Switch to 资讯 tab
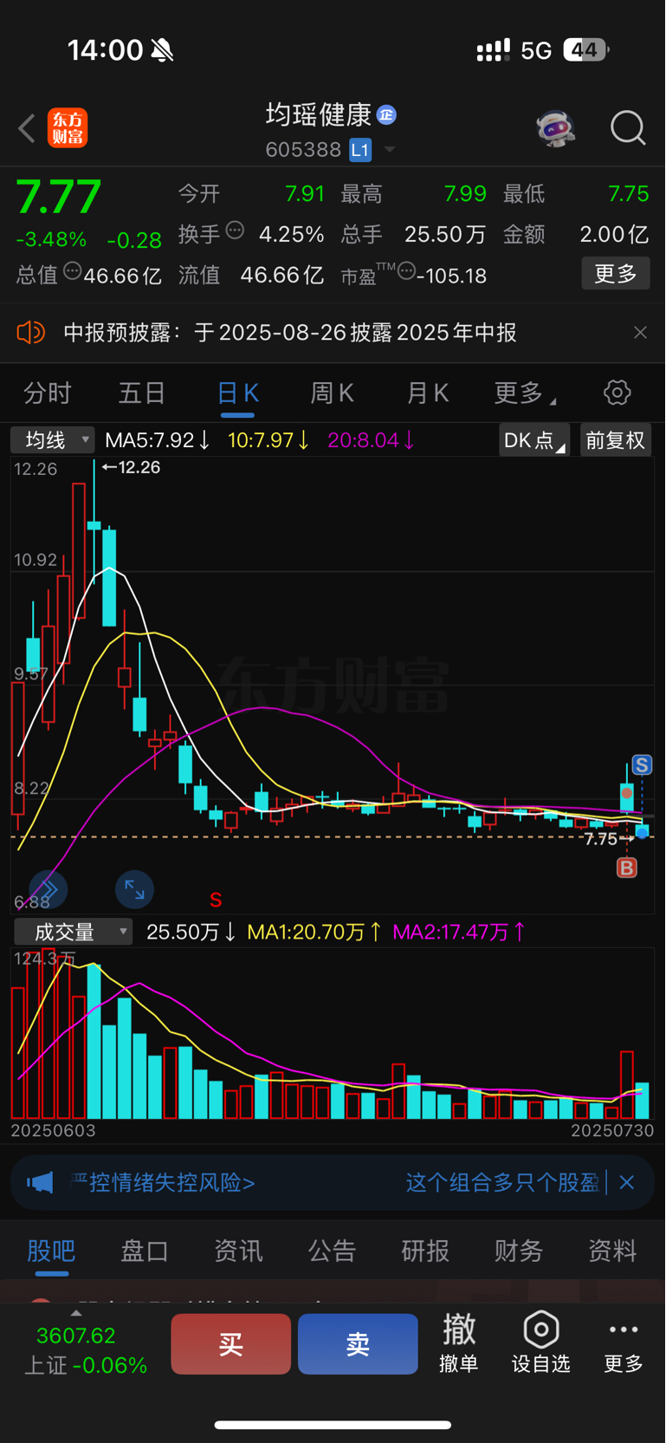 pyautogui.click(x=238, y=1251)
